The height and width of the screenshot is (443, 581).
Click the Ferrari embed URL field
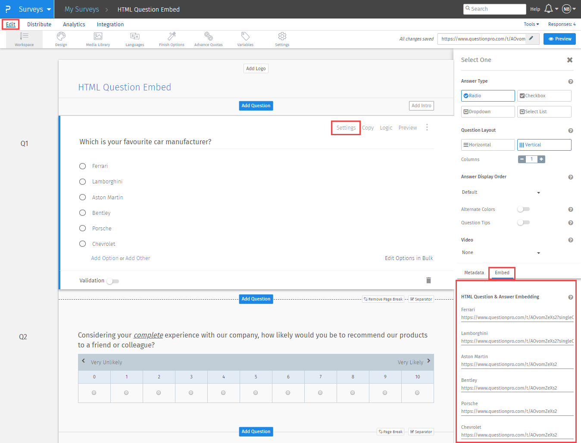pos(517,318)
